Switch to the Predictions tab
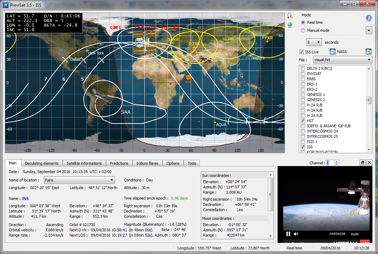This screenshot has width=378, height=254. pos(119,163)
